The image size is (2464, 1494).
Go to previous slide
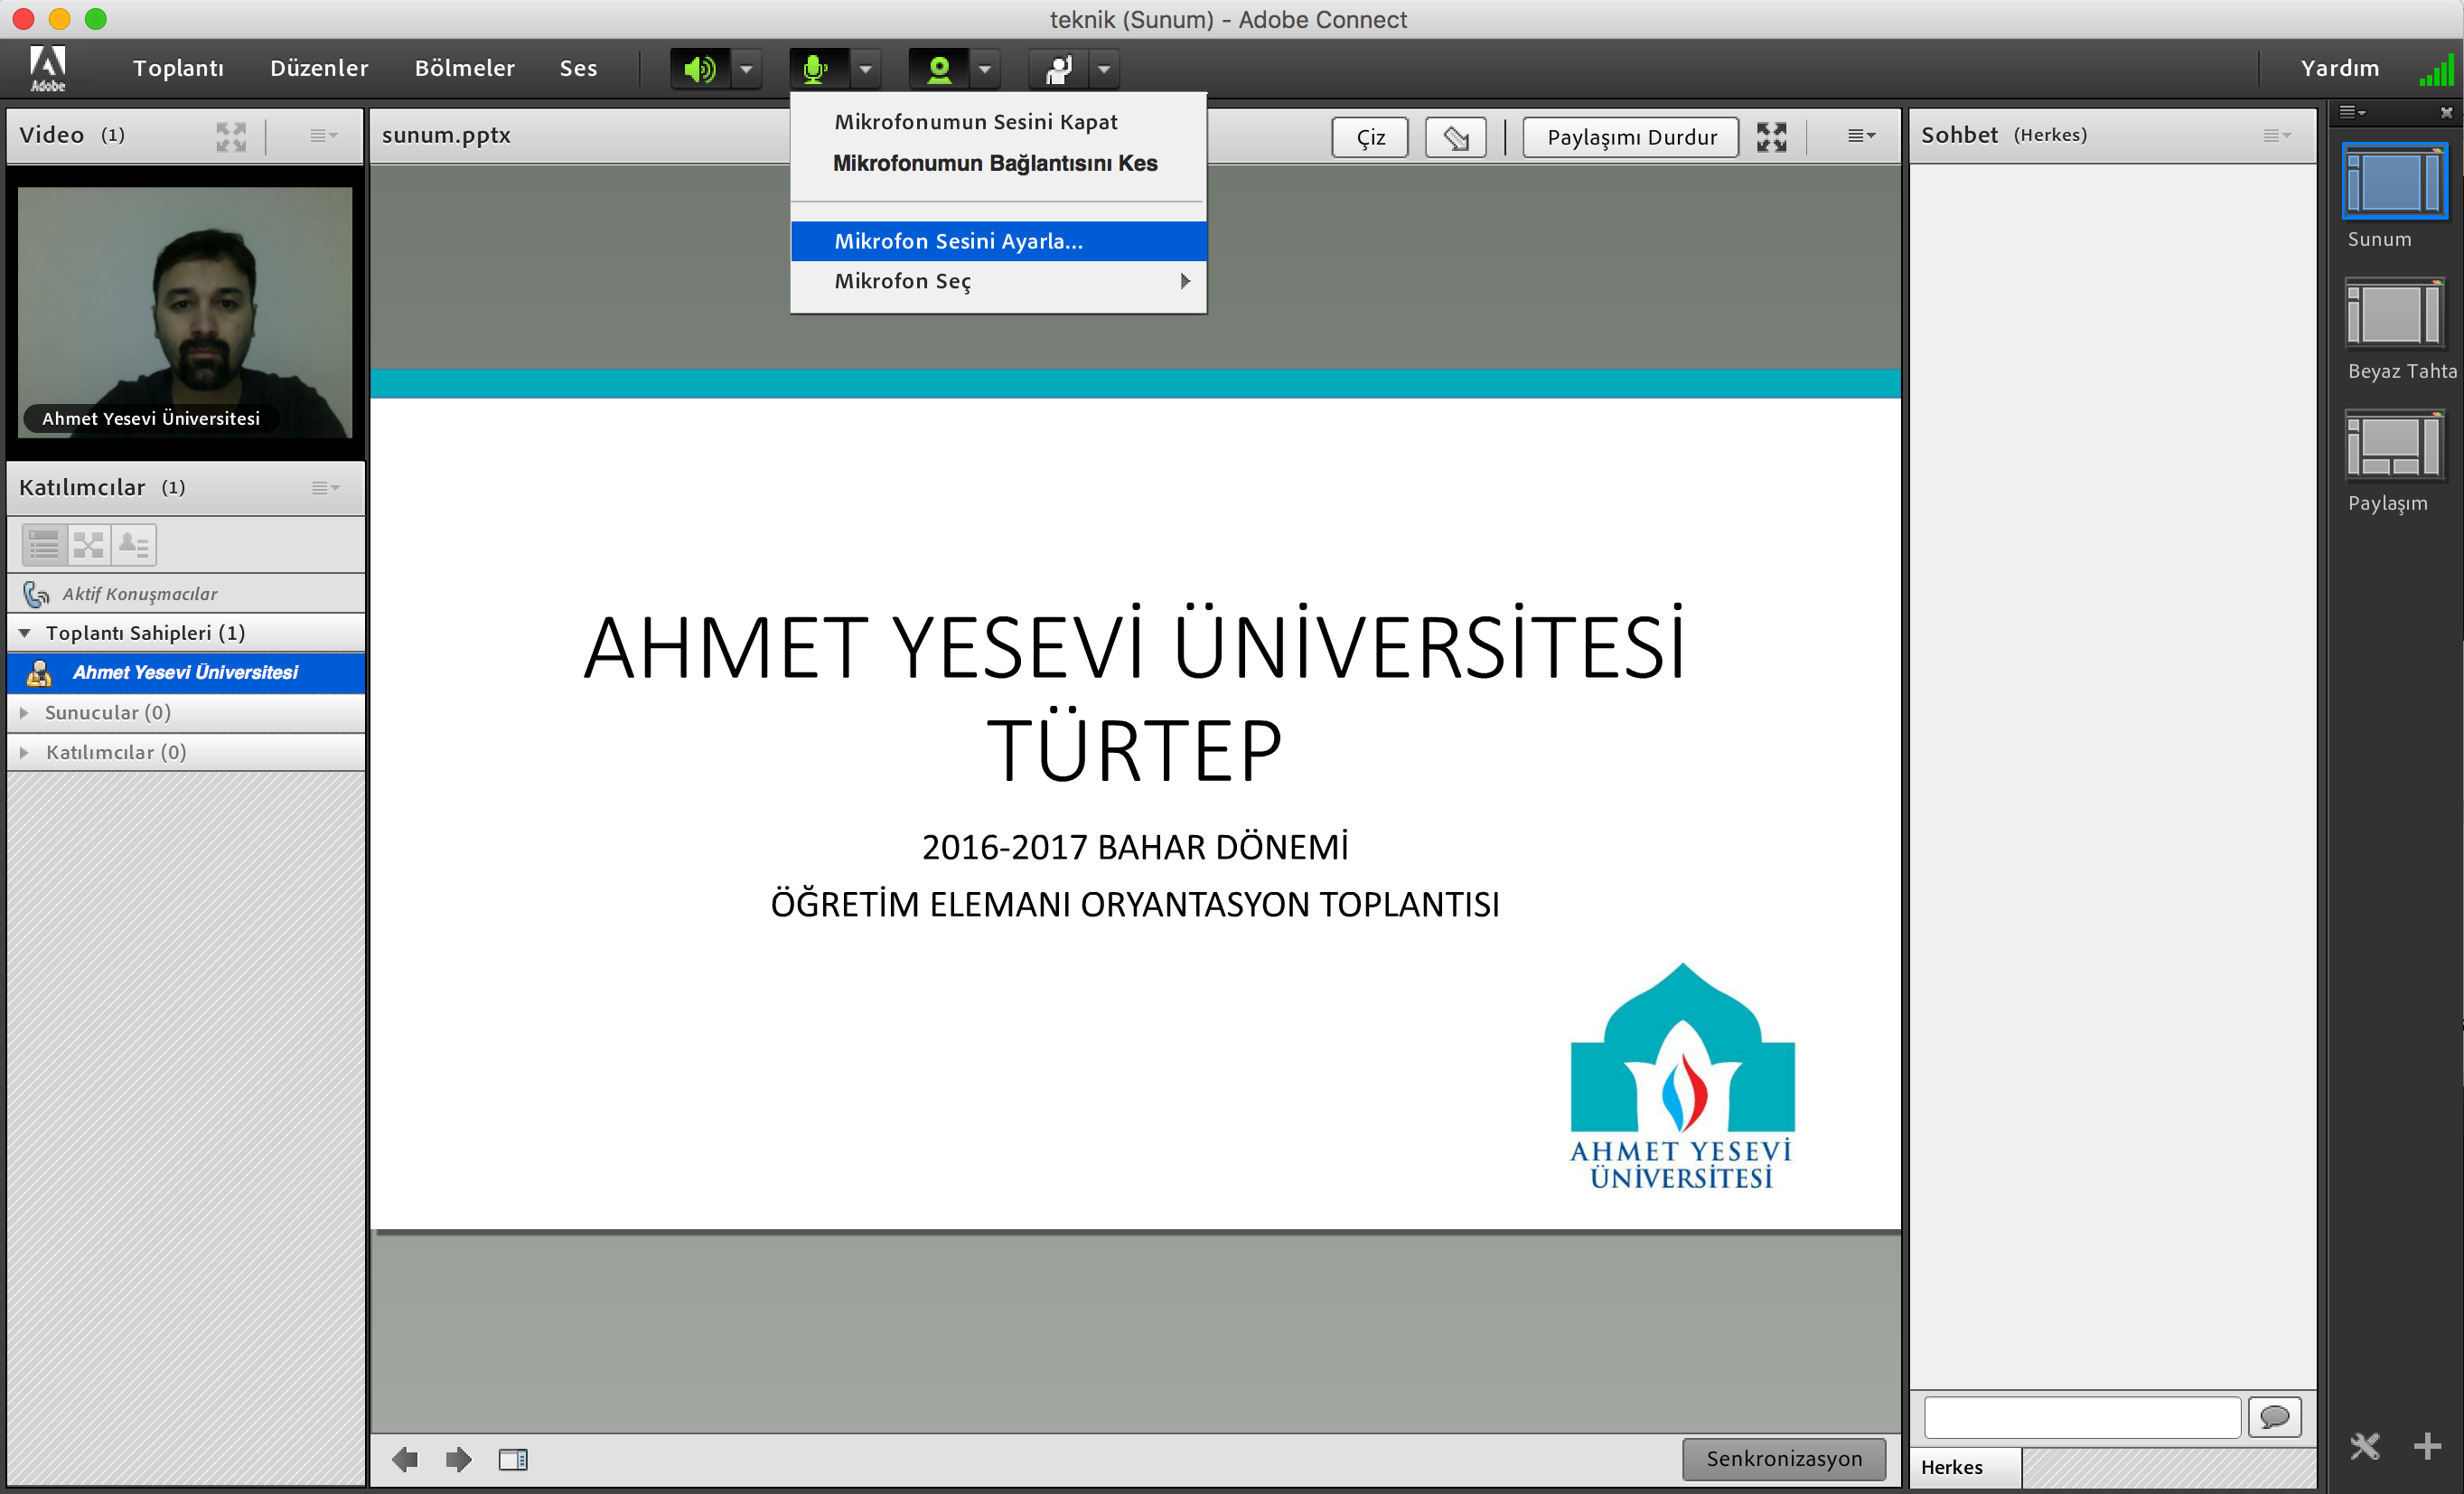(x=405, y=1460)
